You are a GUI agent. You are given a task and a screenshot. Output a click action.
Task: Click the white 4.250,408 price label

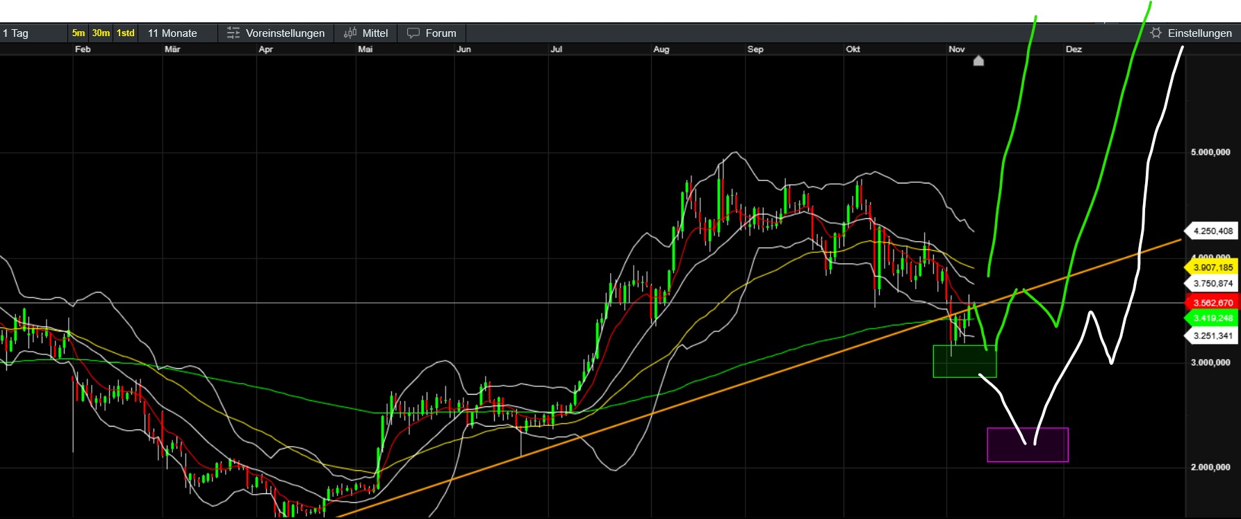click(1213, 231)
